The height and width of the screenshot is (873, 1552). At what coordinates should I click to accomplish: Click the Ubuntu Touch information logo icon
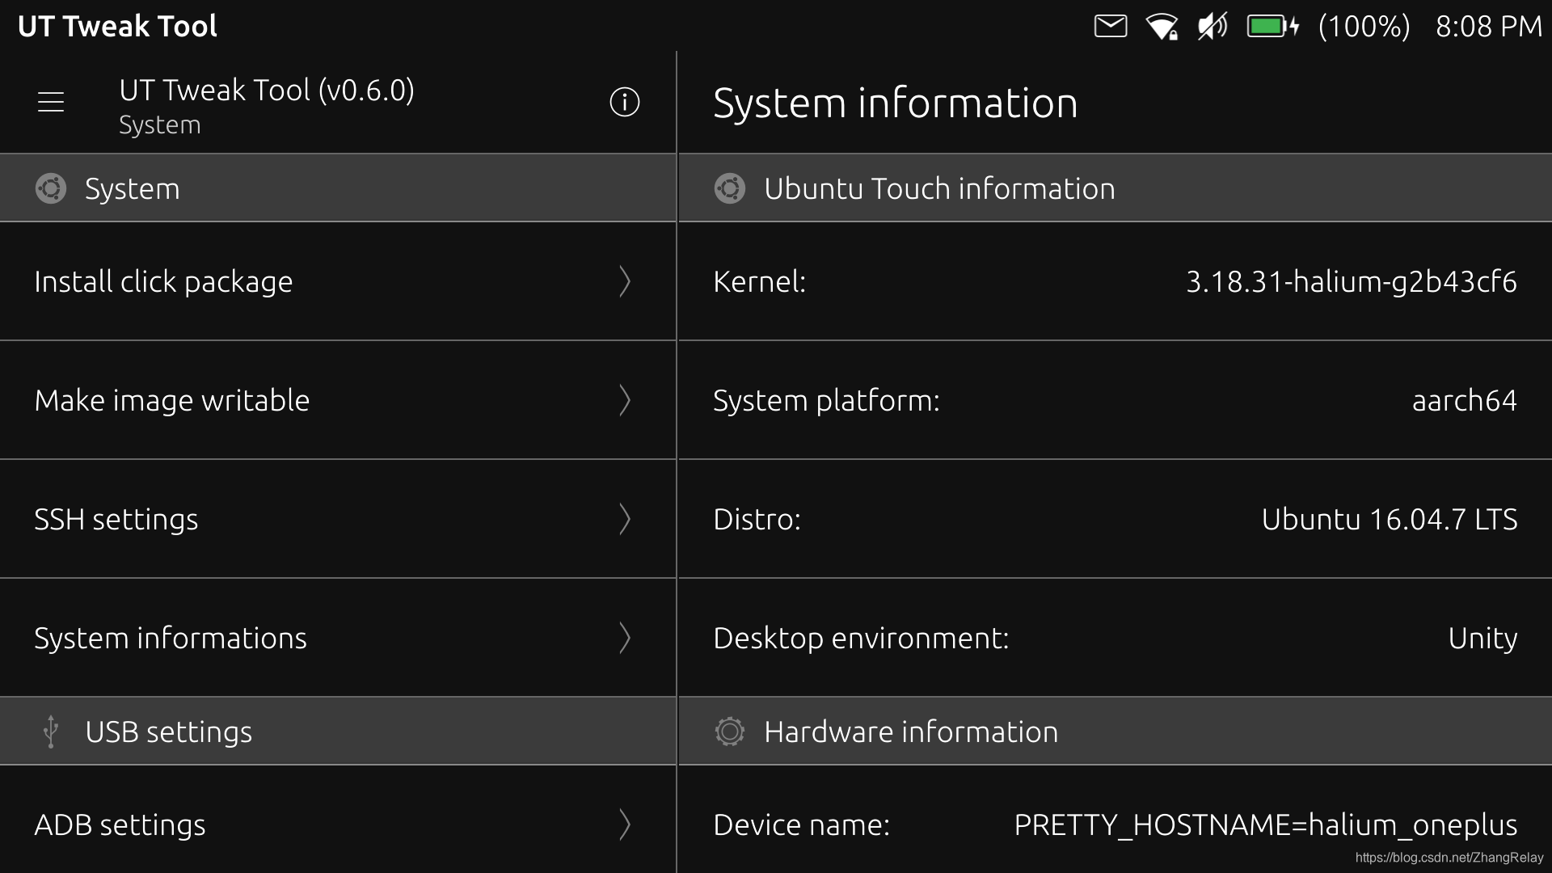pos(729,188)
